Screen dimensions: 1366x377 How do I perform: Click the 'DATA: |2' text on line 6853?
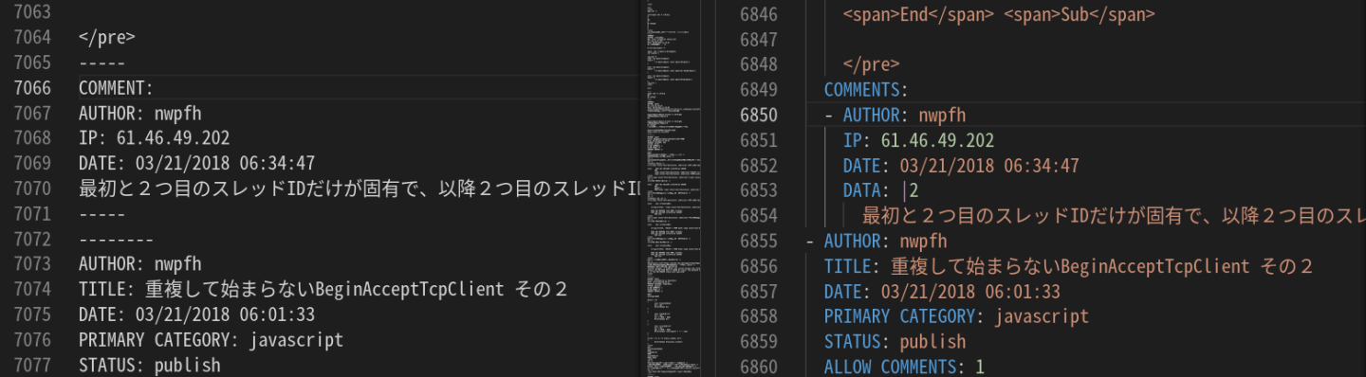point(881,190)
